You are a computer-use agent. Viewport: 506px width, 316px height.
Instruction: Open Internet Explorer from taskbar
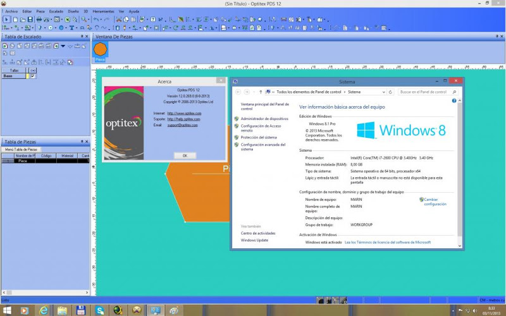point(44,310)
